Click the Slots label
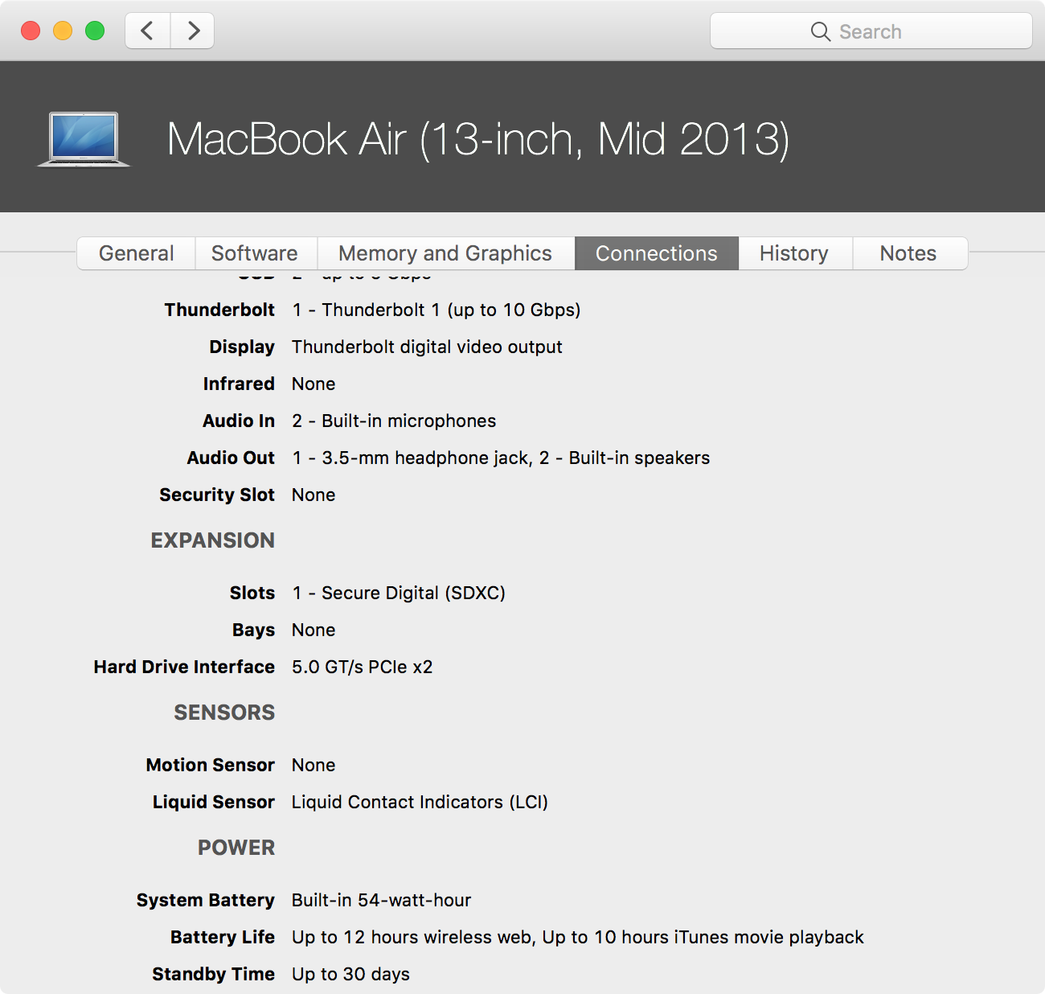This screenshot has height=994, width=1045. coord(252,593)
